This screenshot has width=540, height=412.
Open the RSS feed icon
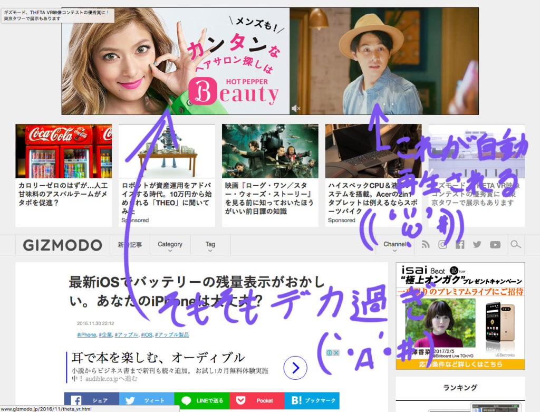[x=426, y=245]
